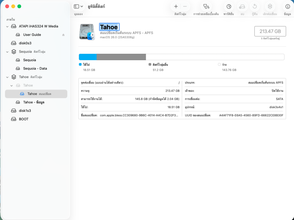Click the ภายใน sidebar section header
The width and height of the screenshot is (294, 220).
(11, 19)
